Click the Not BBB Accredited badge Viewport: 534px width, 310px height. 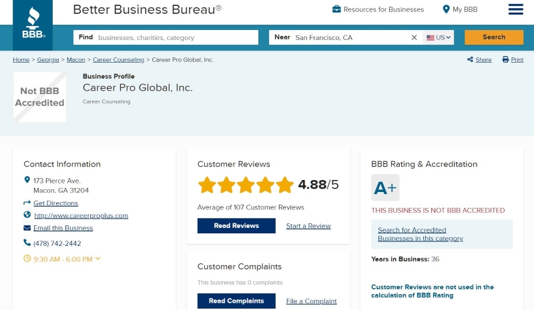coord(39,97)
